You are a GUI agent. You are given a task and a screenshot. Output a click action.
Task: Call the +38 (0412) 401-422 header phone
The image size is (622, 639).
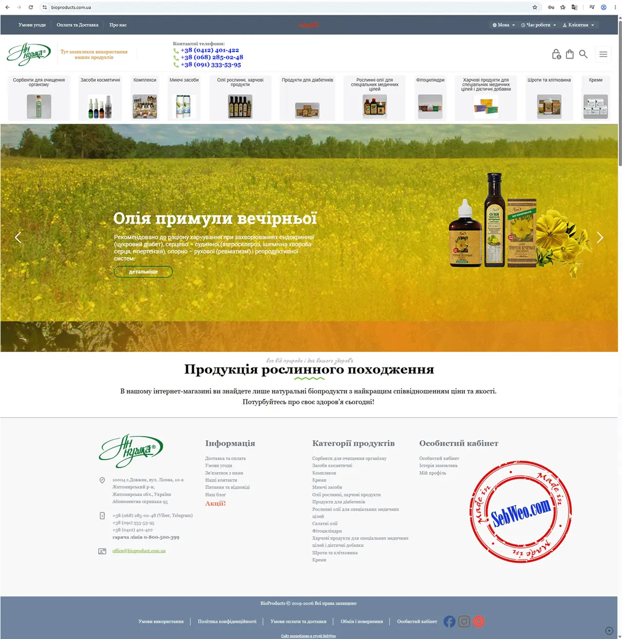tap(209, 50)
